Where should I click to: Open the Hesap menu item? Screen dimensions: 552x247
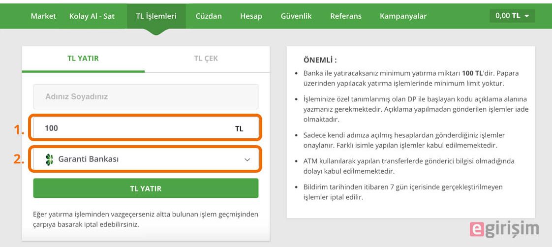(251, 16)
